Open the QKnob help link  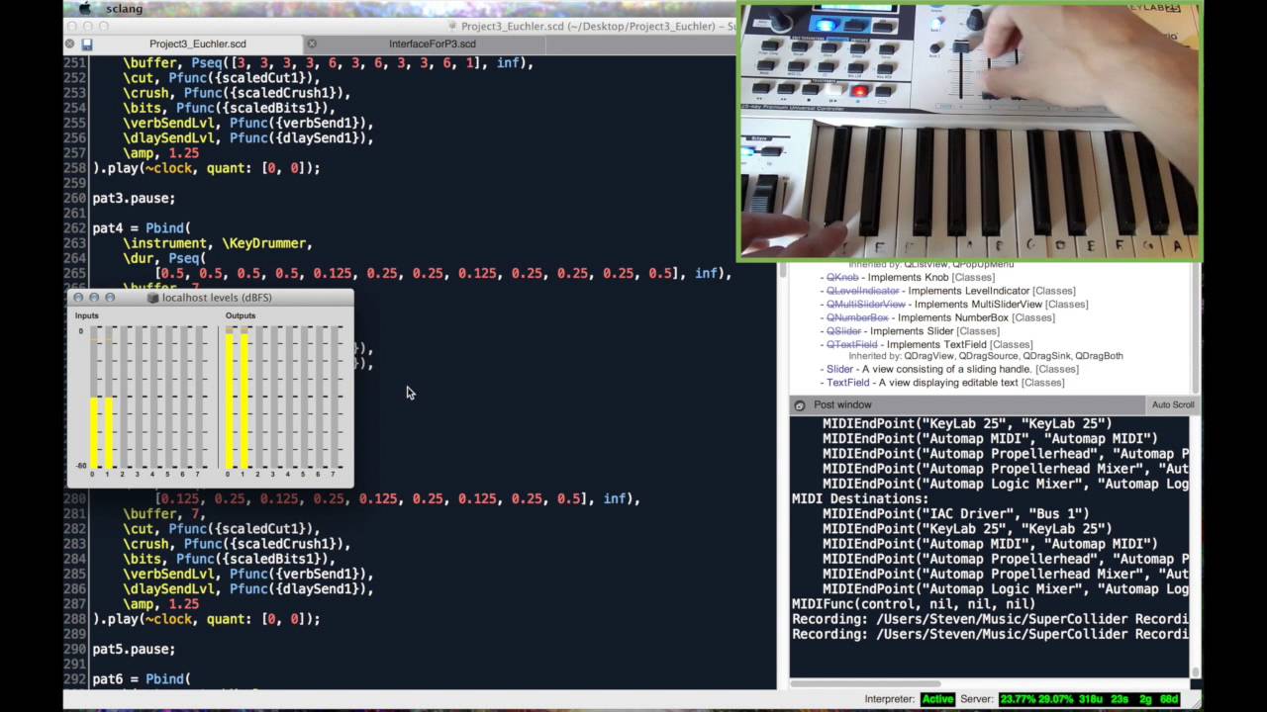842,278
